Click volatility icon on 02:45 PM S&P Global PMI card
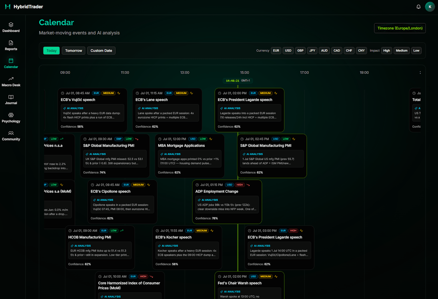Image resolution: width=438 pixels, height=299 pixels. pyautogui.click(x=294, y=139)
